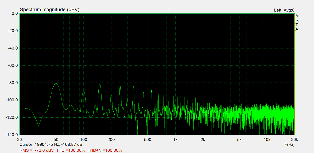Click the 1k frequency axis tick label

[x=175, y=139]
